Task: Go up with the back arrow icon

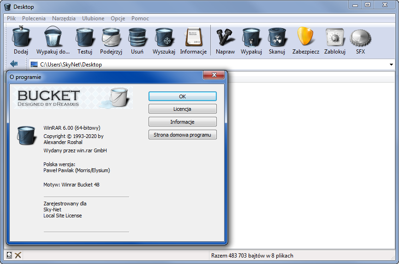Action: pyautogui.click(x=14, y=64)
